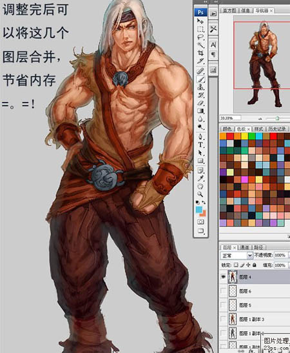The width and height of the screenshot is (290, 353).
Task: Toggle Quick Mask mode
Action: click(x=200, y=222)
